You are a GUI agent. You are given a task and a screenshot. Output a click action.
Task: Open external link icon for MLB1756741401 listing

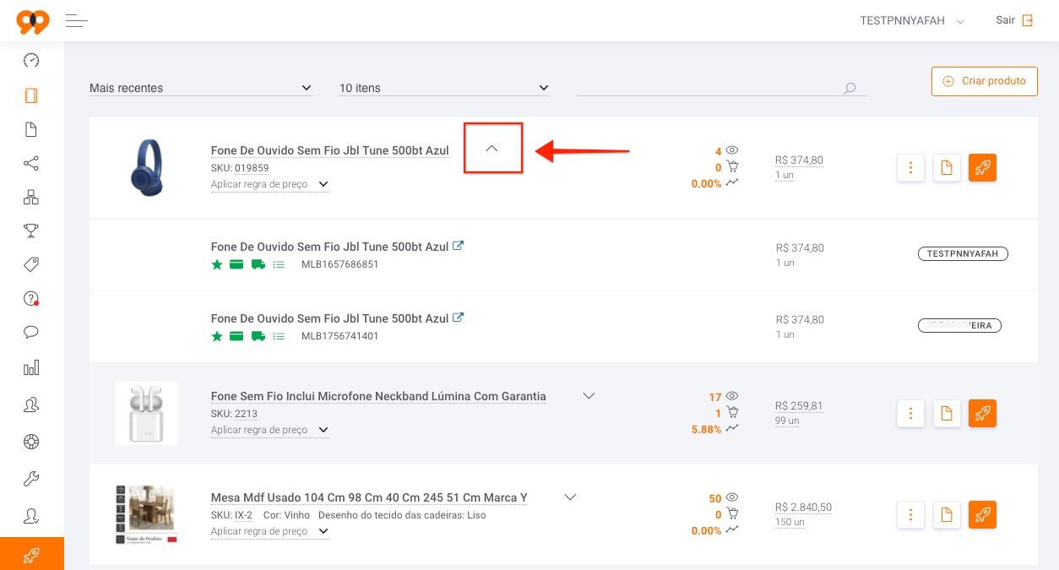coord(459,318)
